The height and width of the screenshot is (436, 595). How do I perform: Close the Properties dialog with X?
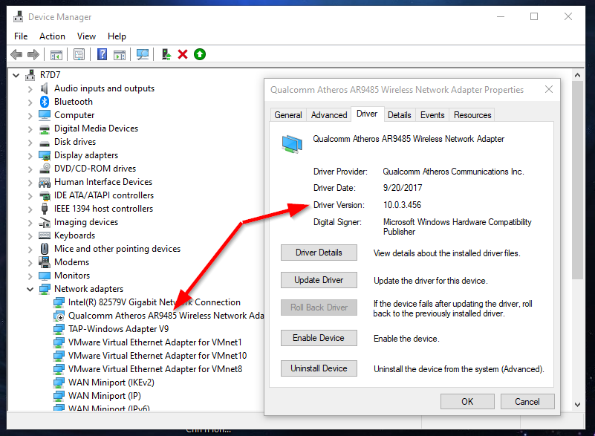[x=549, y=90]
